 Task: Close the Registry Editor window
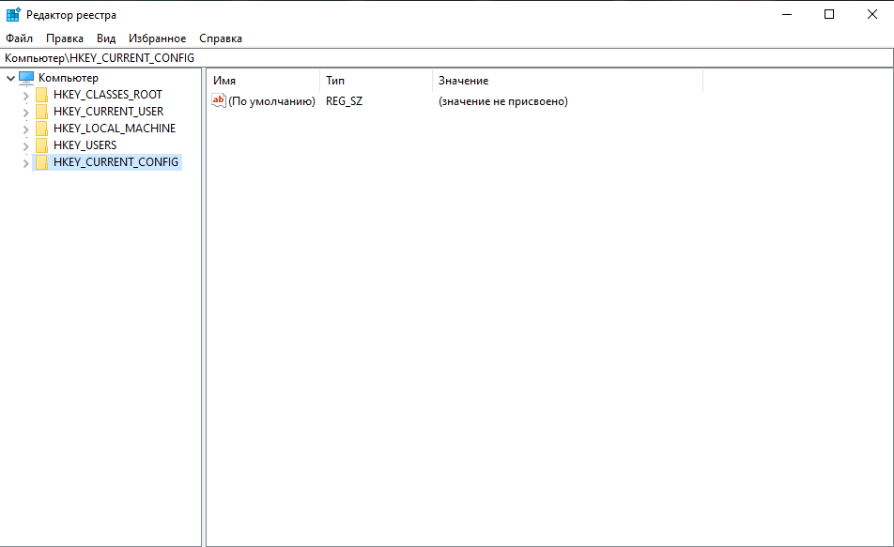tap(872, 14)
